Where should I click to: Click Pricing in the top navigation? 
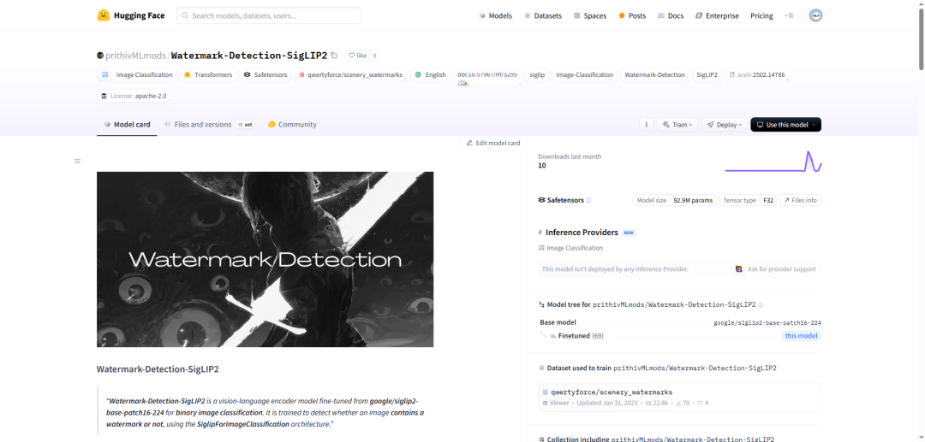pos(761,16)
